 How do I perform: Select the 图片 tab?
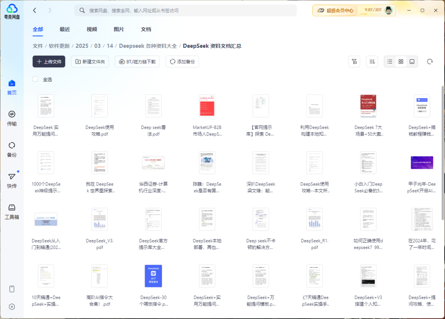click(x=119, y=30)
